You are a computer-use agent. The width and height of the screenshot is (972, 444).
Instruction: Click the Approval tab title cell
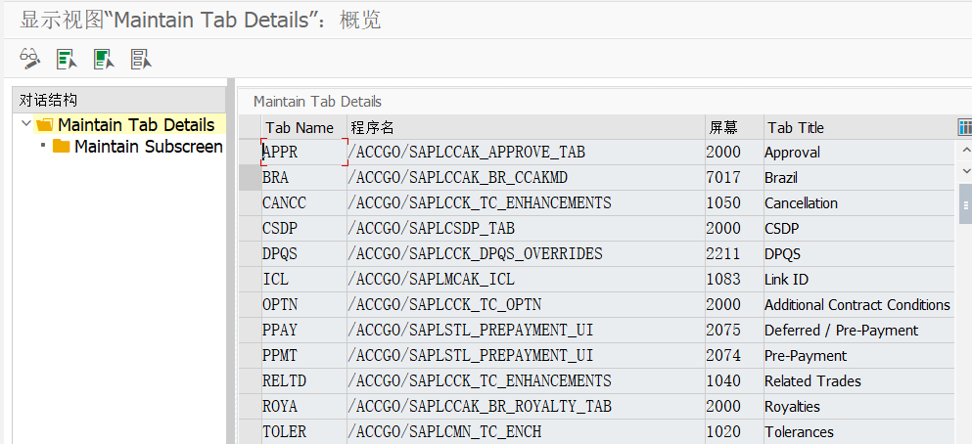[x=859, y=153]
